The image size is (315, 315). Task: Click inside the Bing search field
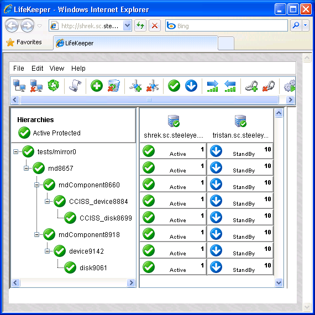(227, 26)
